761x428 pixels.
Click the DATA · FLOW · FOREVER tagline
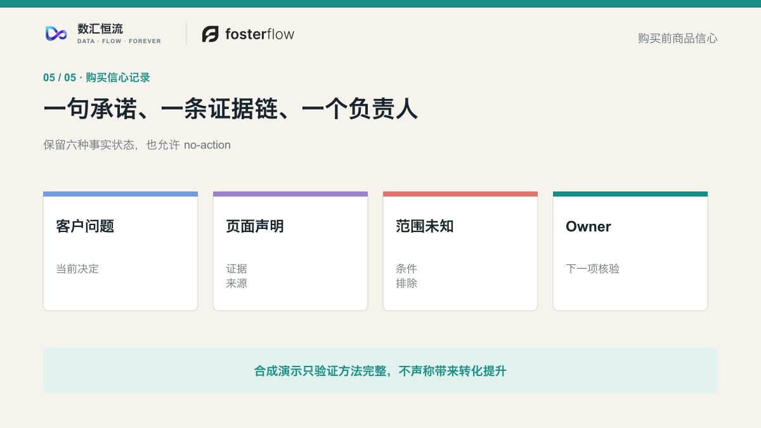point(119,41)
